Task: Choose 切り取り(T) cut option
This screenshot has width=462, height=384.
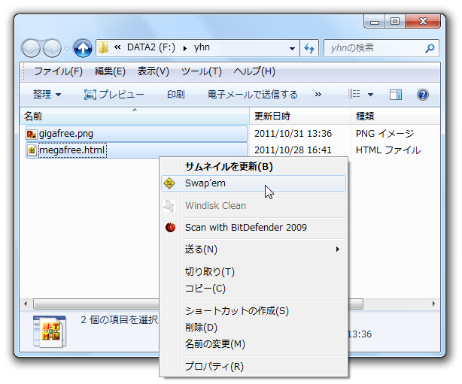Action: pyautogui.click(x=254, y=272)
